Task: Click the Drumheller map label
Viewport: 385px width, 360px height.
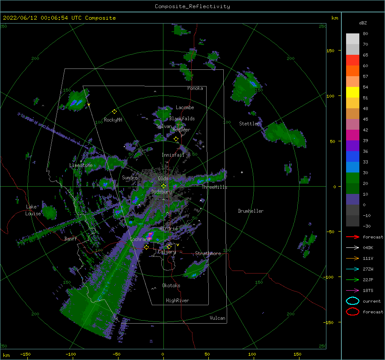Action: [251, 211]
